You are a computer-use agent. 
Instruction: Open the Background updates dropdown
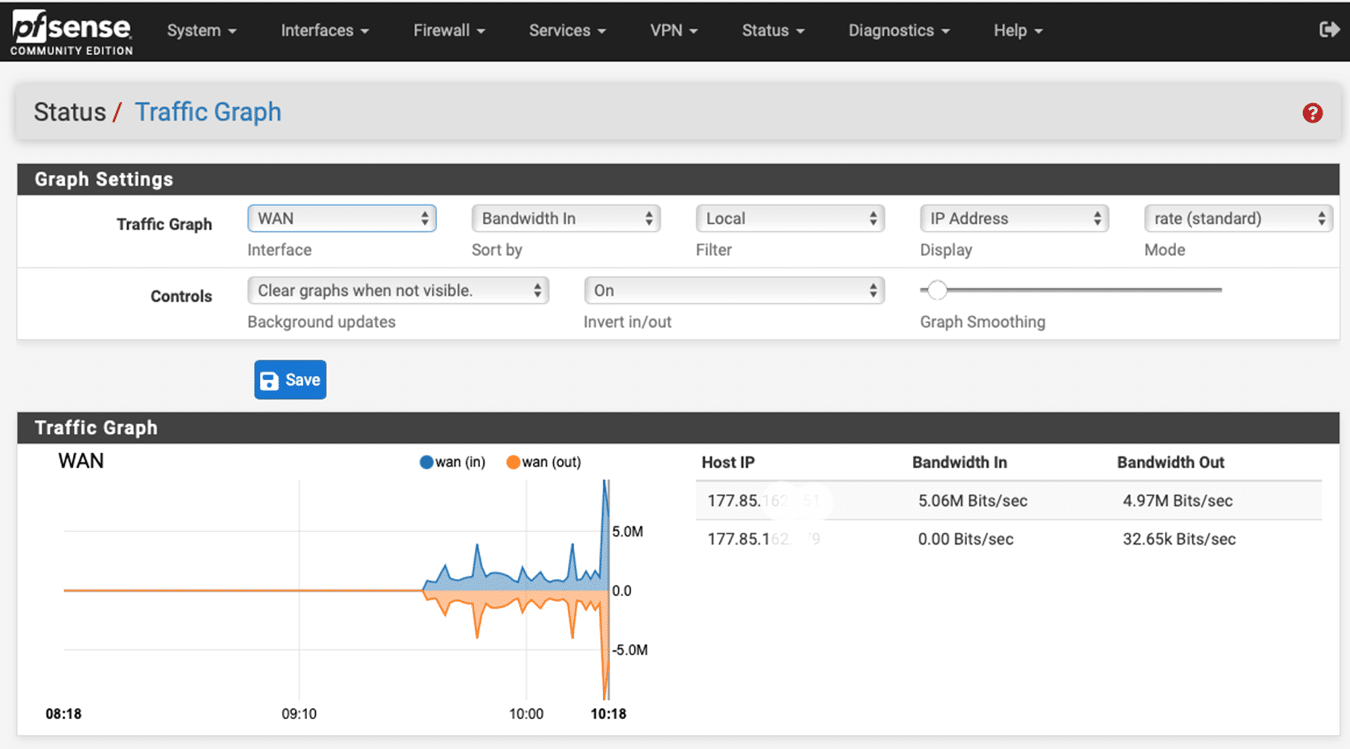(398, 291)
